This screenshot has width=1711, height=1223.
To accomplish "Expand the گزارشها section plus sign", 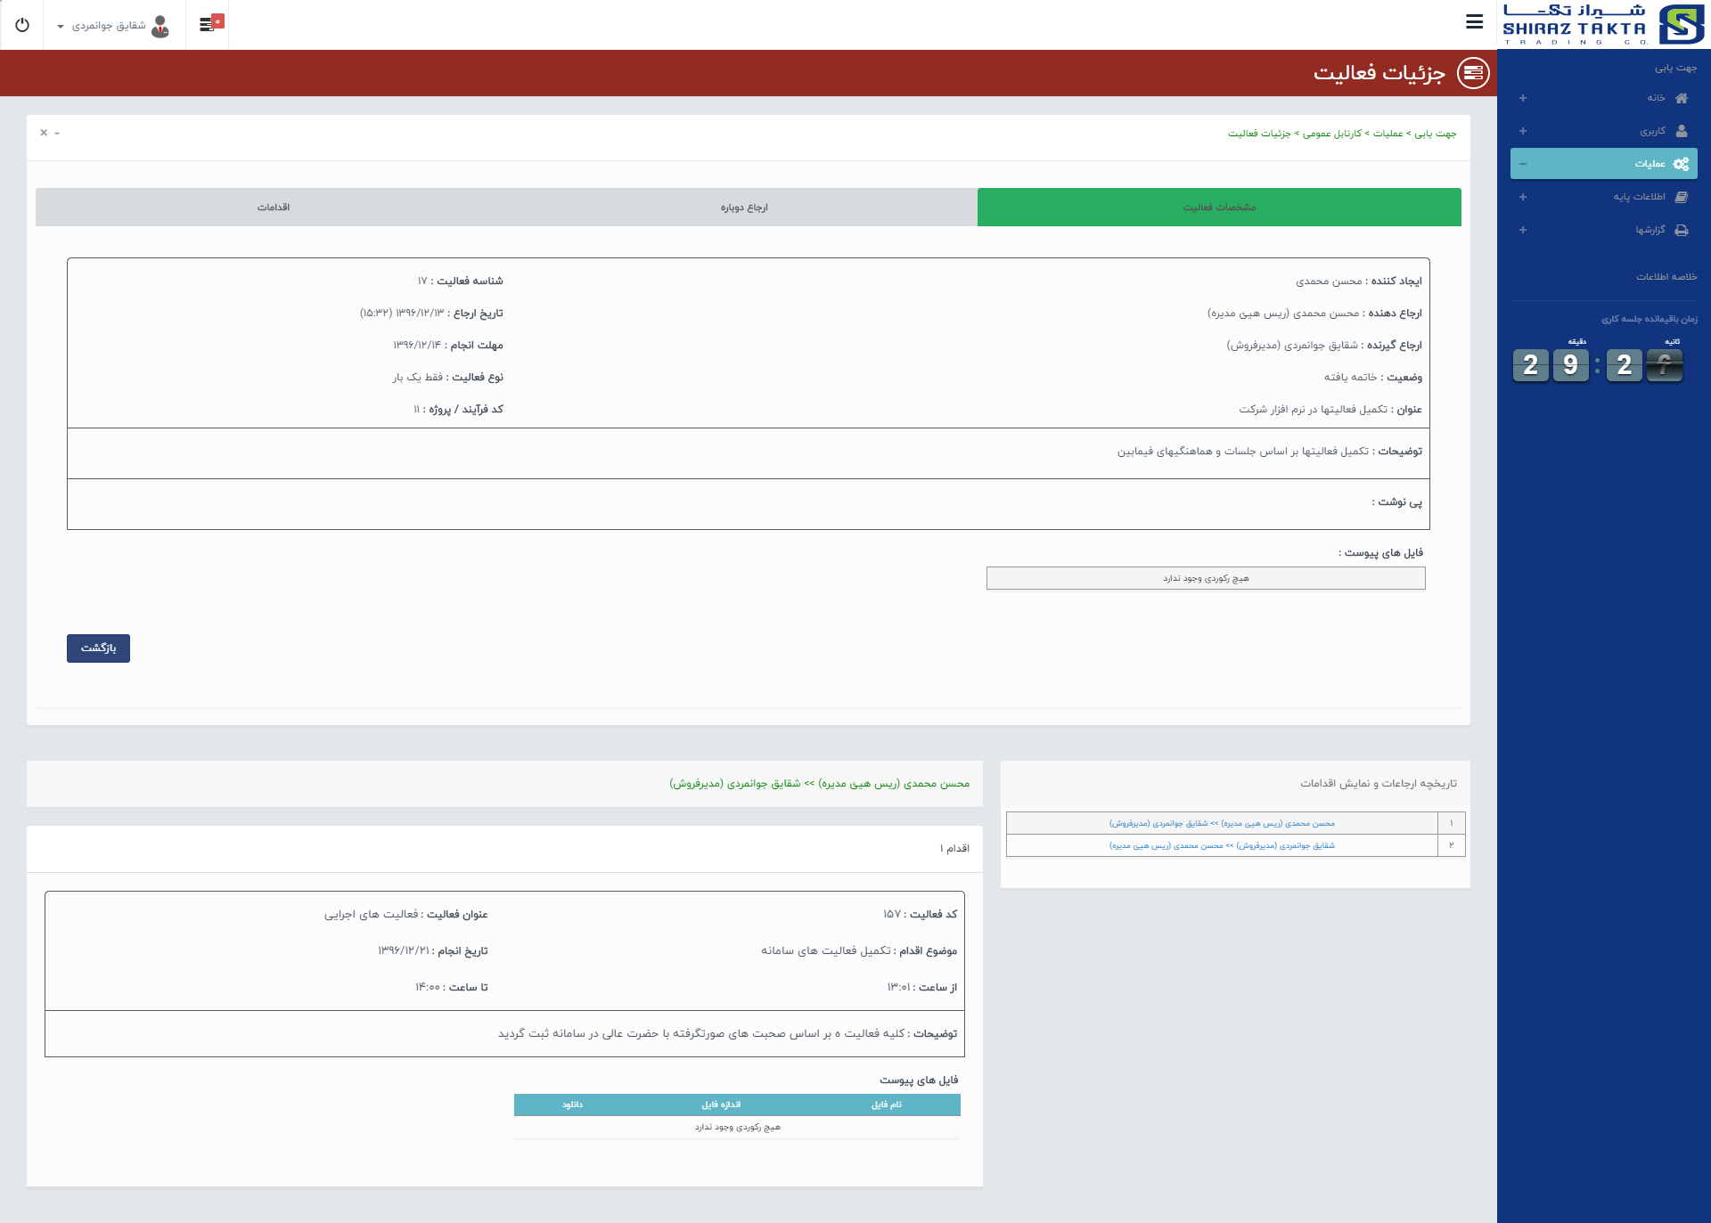I will (1523, 230).
